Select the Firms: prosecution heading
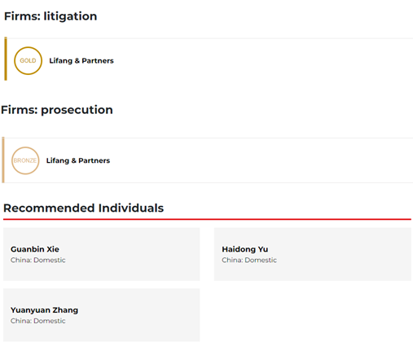413x355 pixels. pos(57,110)
